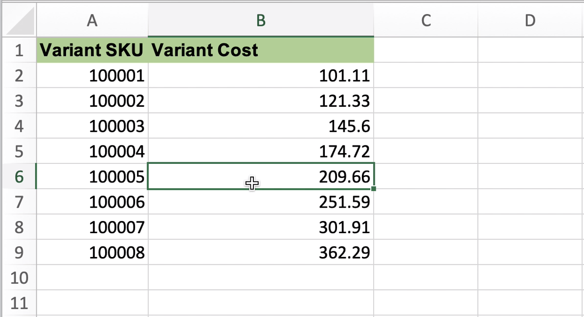
Task: Click the Variant Cost header cell
Action: pos(261,50)
